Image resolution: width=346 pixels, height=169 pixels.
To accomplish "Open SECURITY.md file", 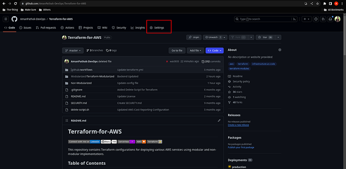I will [79, 103].
